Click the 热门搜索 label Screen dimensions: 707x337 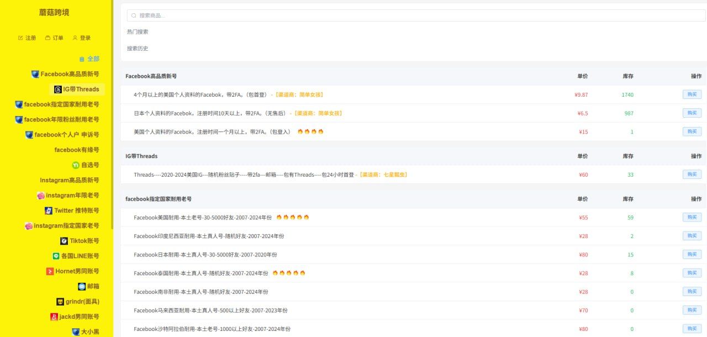tap(138, 32)
